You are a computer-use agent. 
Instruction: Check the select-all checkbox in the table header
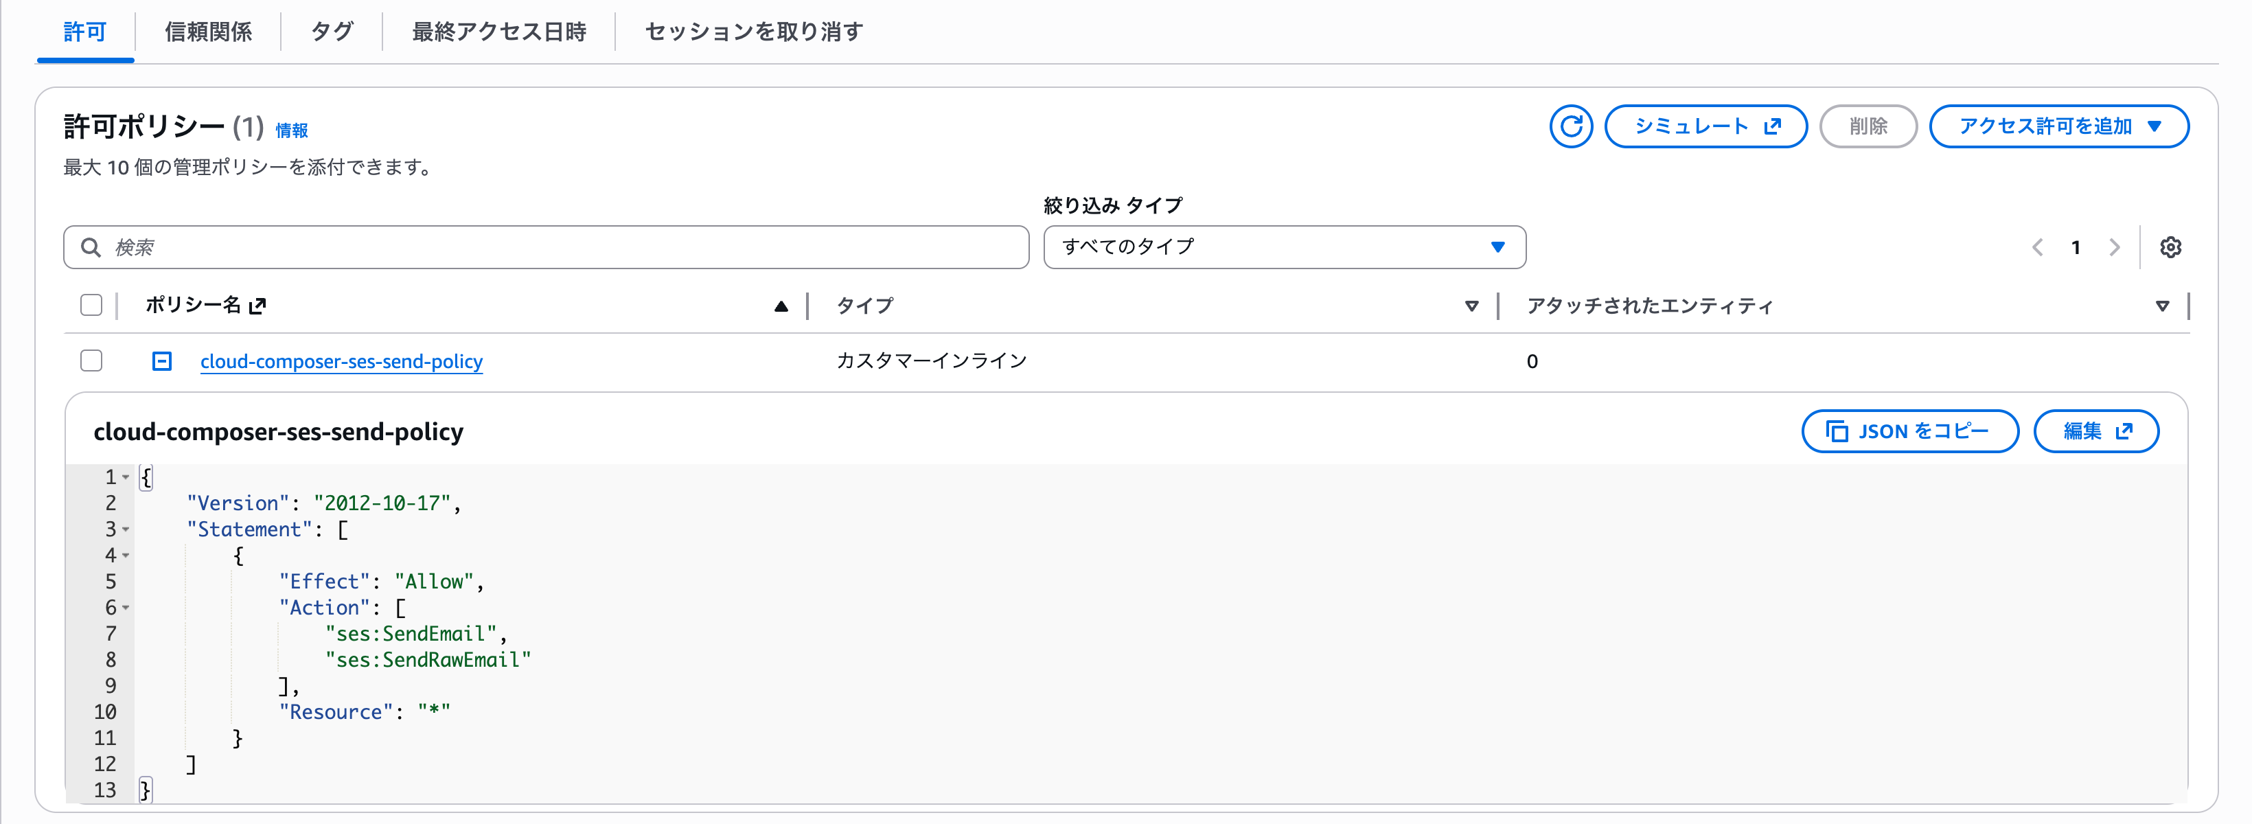pyautogui.click(x=91, y=304)
